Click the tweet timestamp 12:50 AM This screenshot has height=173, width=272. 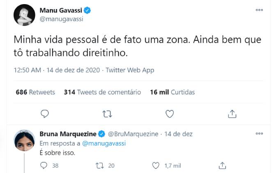[27, 70]
